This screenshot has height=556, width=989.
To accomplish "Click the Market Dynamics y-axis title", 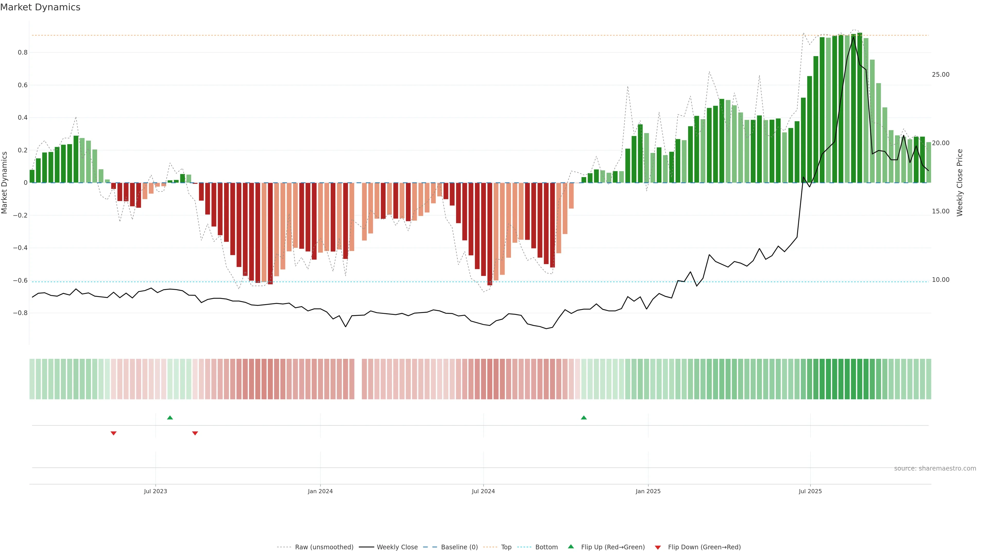I will coord(5,183).
